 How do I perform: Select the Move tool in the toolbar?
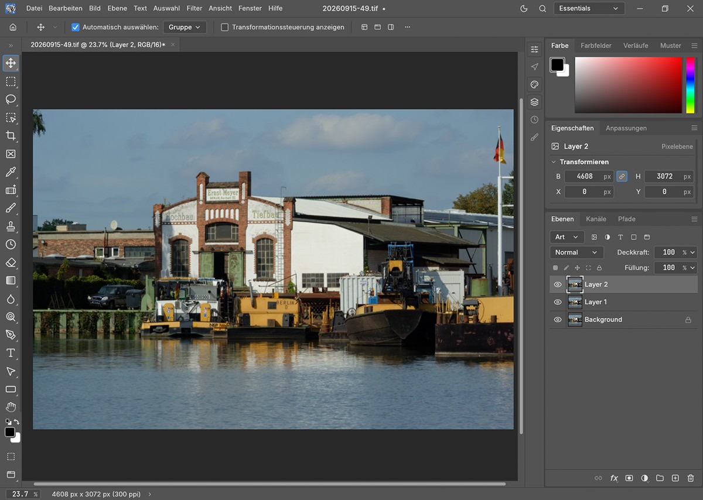11,63
